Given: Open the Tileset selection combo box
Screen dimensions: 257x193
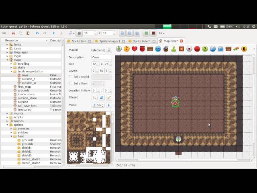Looking at the screenshot, I should point(94,97).
